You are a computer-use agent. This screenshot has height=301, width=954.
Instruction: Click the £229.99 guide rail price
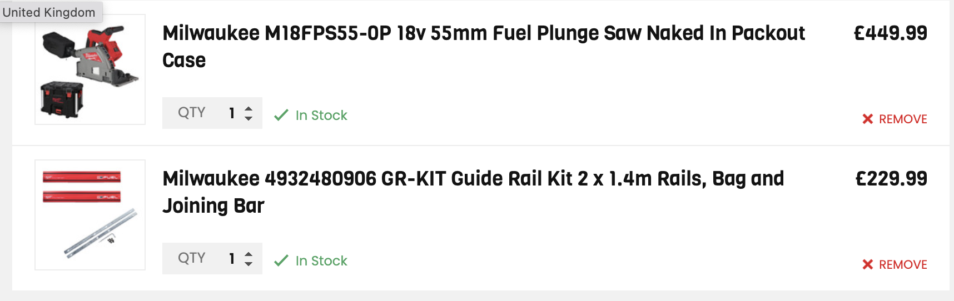(891, 179)
